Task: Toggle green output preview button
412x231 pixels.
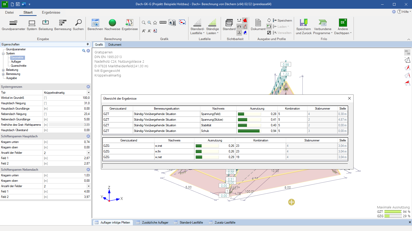Action: 269,26
